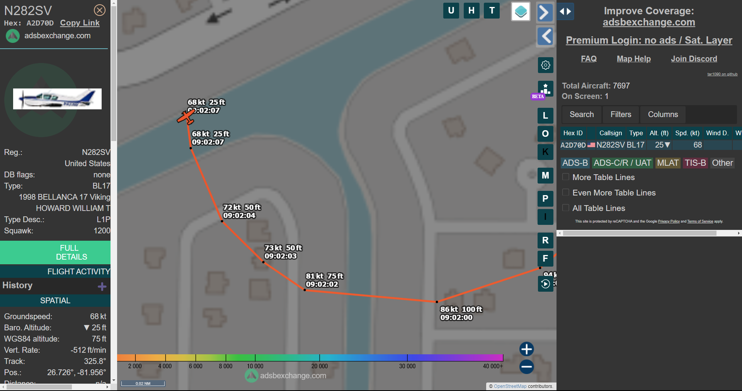Toggle the L map button
The width and height of the screenshot is (742, 391).
(x=545, y=116)
